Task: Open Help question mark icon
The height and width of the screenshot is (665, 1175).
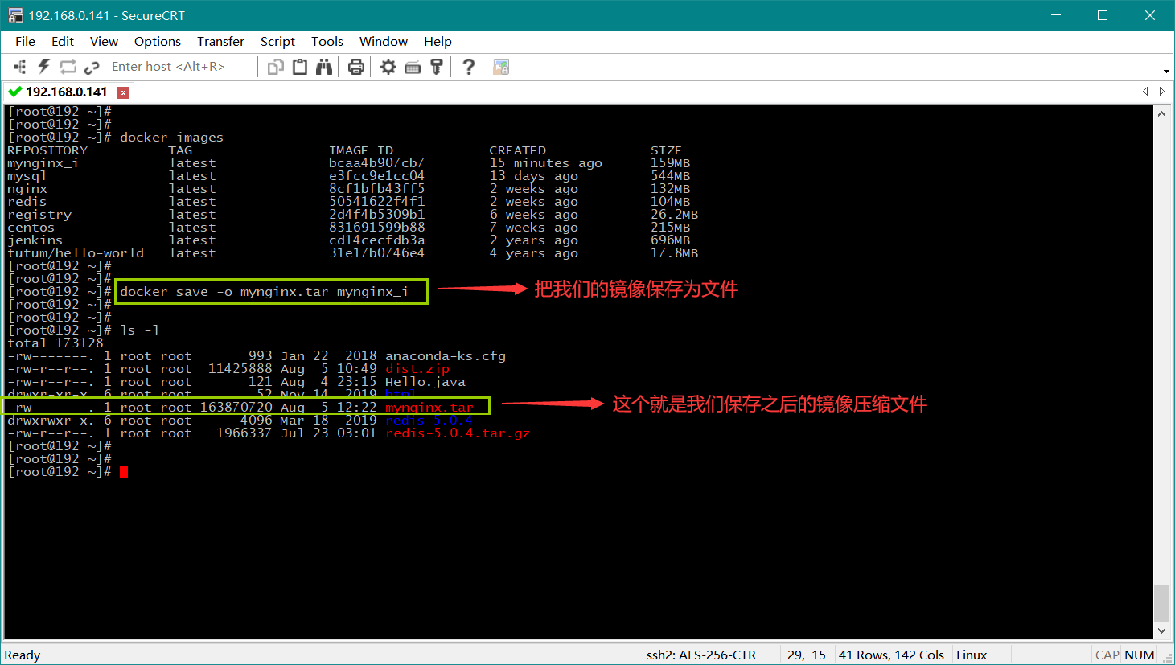Action: [468, 67]
